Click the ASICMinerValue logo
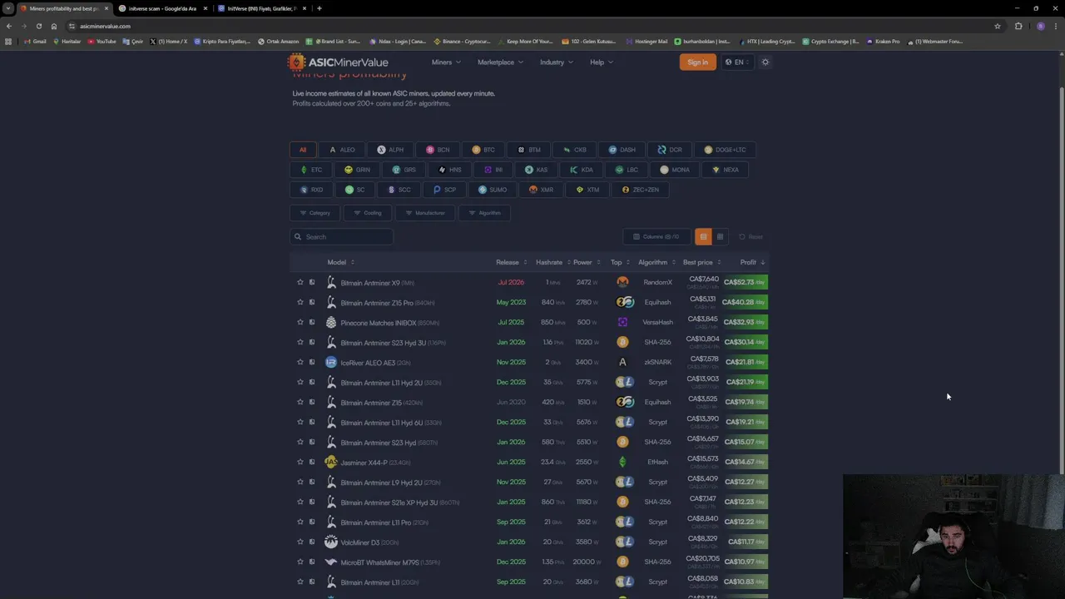 338,62
